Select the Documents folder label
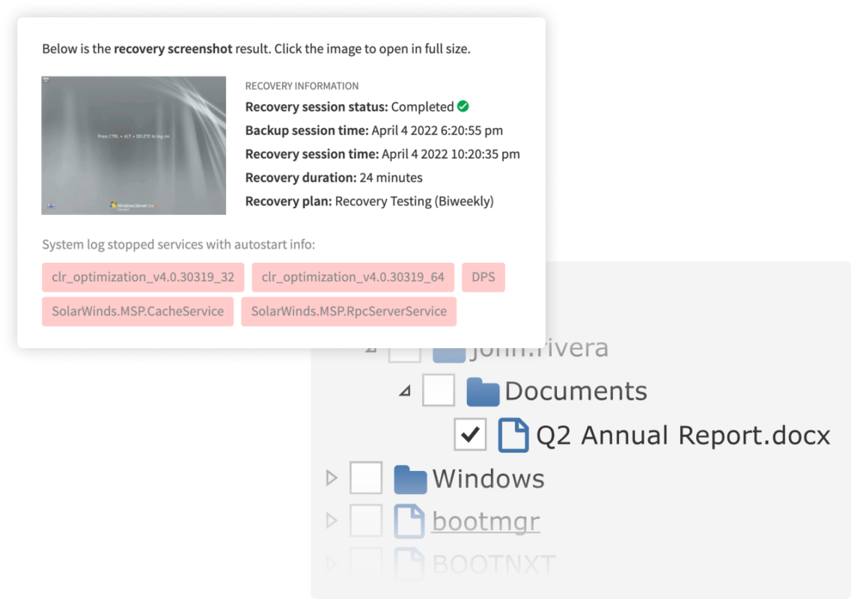Viewport: 851px width, 599px height. 576,391
